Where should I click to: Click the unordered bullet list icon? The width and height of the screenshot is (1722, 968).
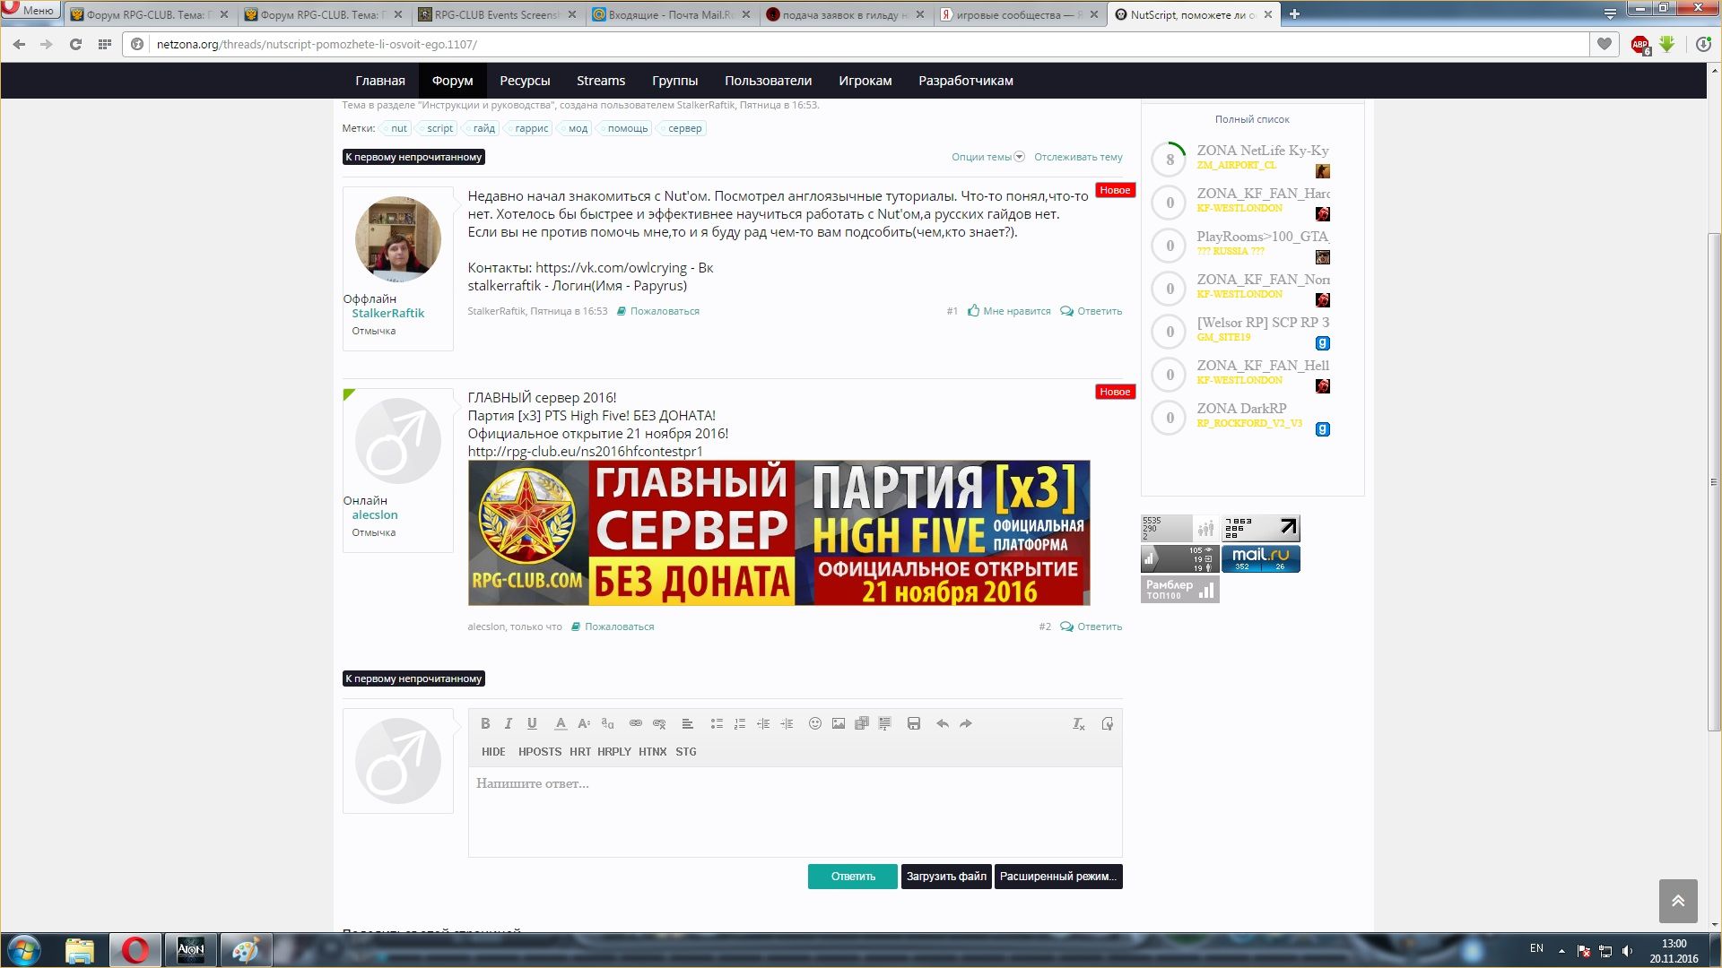(x=716, y=723)
